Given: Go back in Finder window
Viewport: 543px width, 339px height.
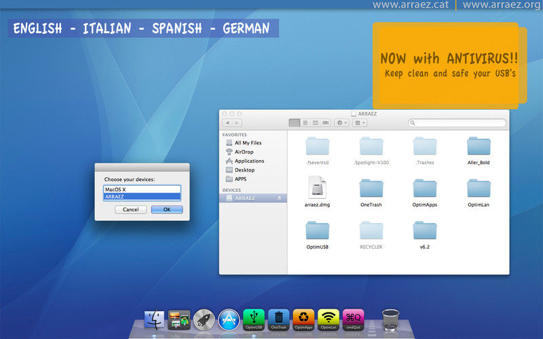Looking at the screenshot, I should pyautogui.click(x=227, y=123).
